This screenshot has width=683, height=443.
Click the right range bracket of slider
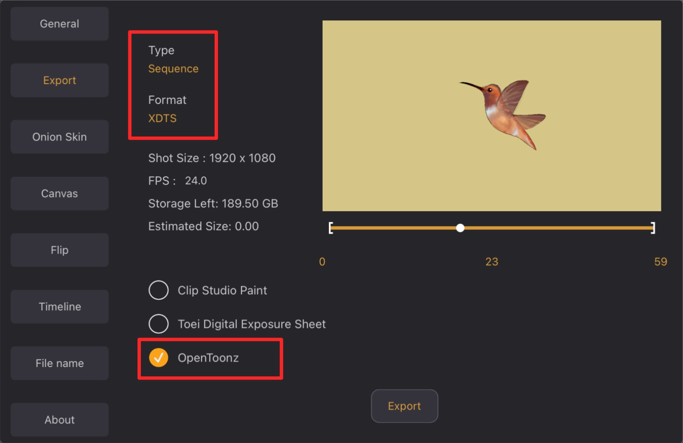pyautogui.click(x=653, y=228)
